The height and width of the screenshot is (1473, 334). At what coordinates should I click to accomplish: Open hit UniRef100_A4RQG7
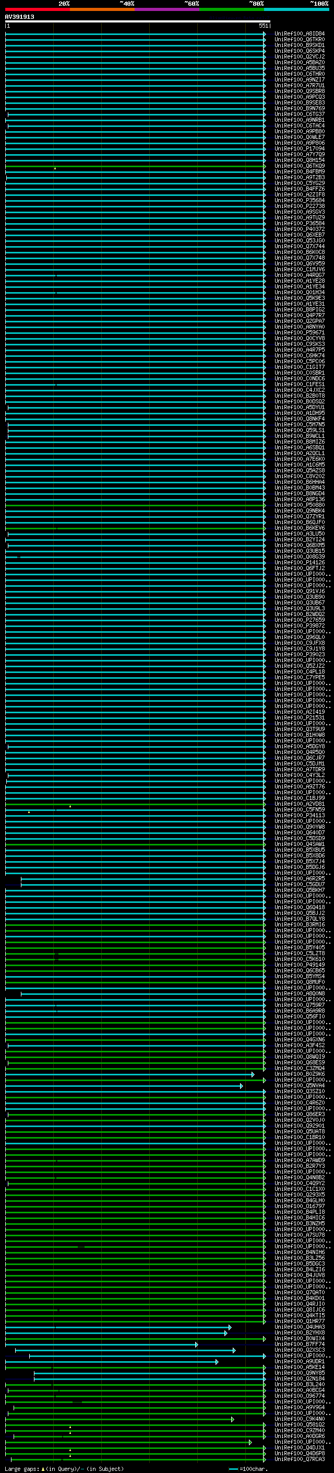(299, 275)
